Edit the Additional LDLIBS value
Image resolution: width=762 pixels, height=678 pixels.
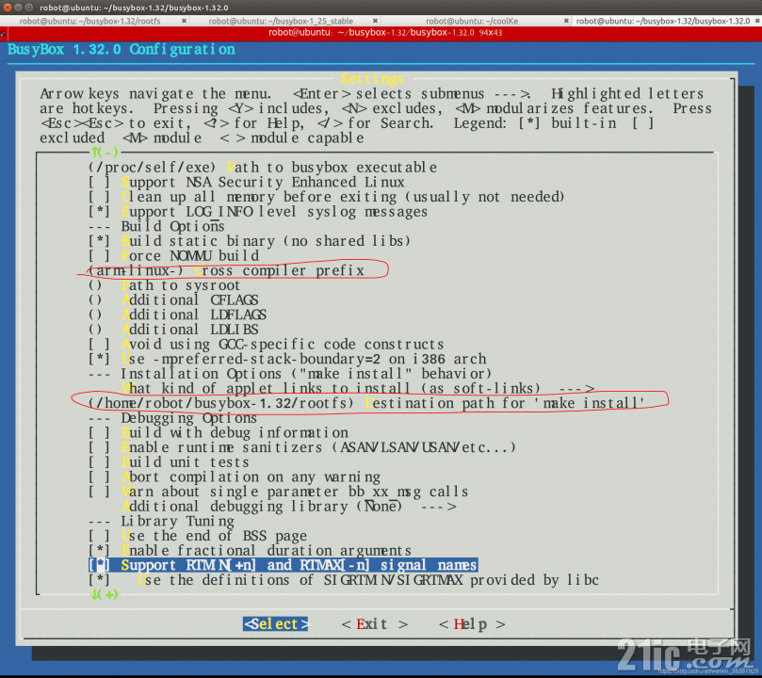pyautogui.click(x=173, y=330)
